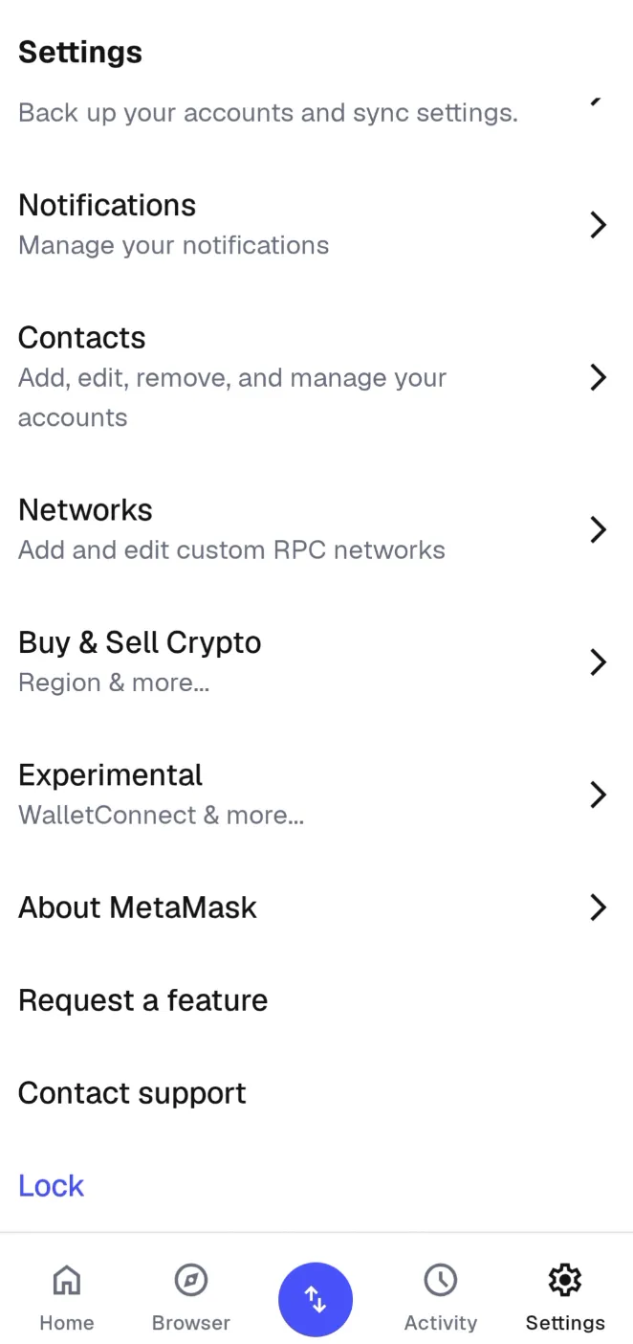The height and width of the screenshot is (1344, 633).
Task: Expand the Networks chevron arrow
Action: click(x=599, y=529)
